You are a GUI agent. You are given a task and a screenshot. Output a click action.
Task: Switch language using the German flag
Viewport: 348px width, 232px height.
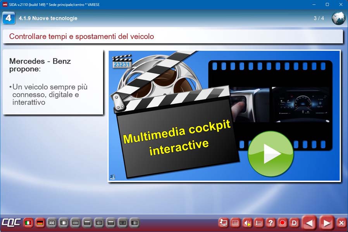(40, 223)
